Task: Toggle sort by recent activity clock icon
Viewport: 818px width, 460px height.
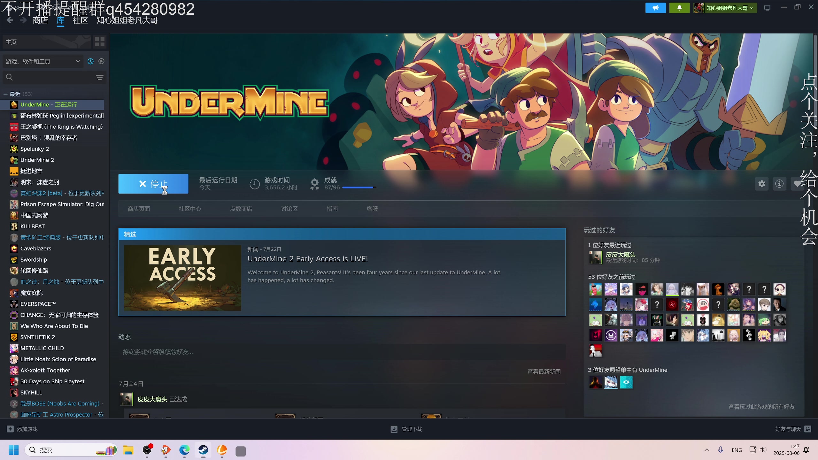Action: 90,61
